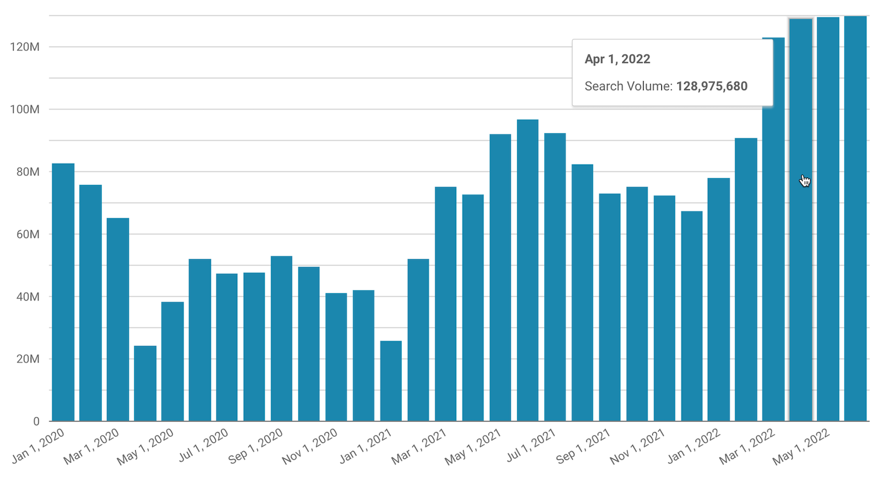Click the Jan 1, 2021 low bar
The width and height of the screenshot is (875, 490).
391,381
